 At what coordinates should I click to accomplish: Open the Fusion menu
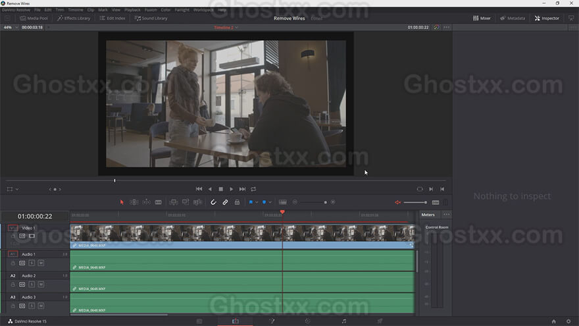151,10
